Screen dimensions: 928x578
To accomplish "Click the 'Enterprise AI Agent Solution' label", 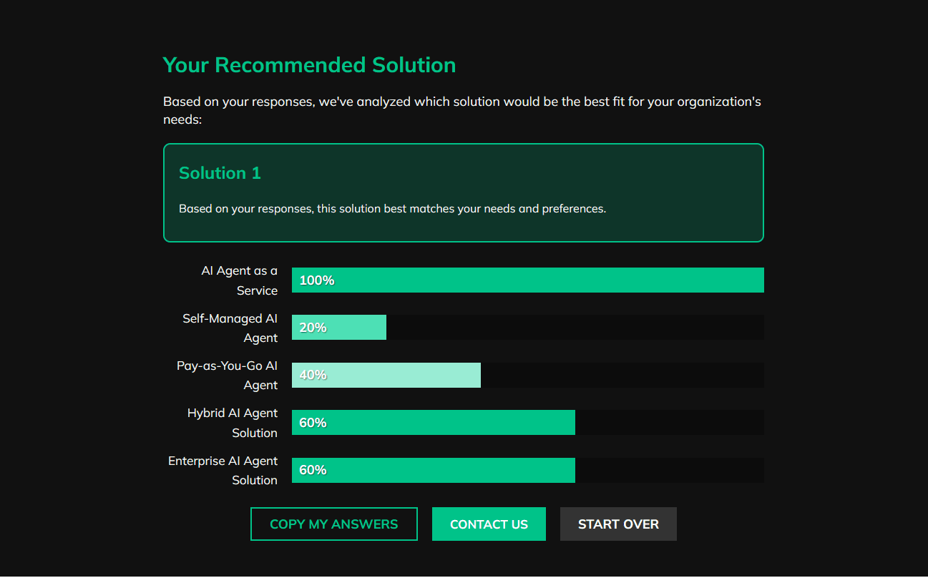I will pyautogui.click(x=223, y=470).
